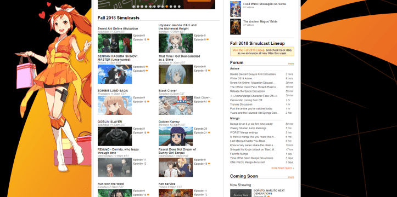Click the crown icon beside Rascal Bunny Girl Senpai Episode 10

[x=209, y=164]
